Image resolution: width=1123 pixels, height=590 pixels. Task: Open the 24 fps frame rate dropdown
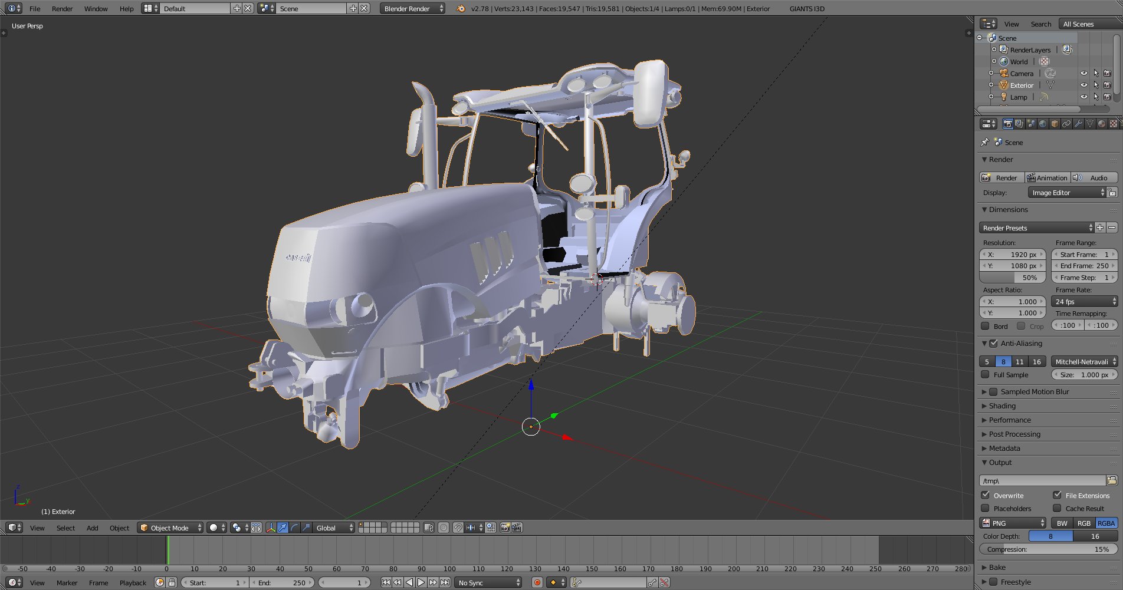[x=1085, y=302]
